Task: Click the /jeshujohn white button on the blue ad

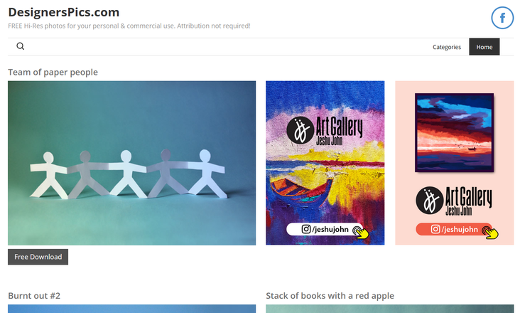Action: coord(325,229)
